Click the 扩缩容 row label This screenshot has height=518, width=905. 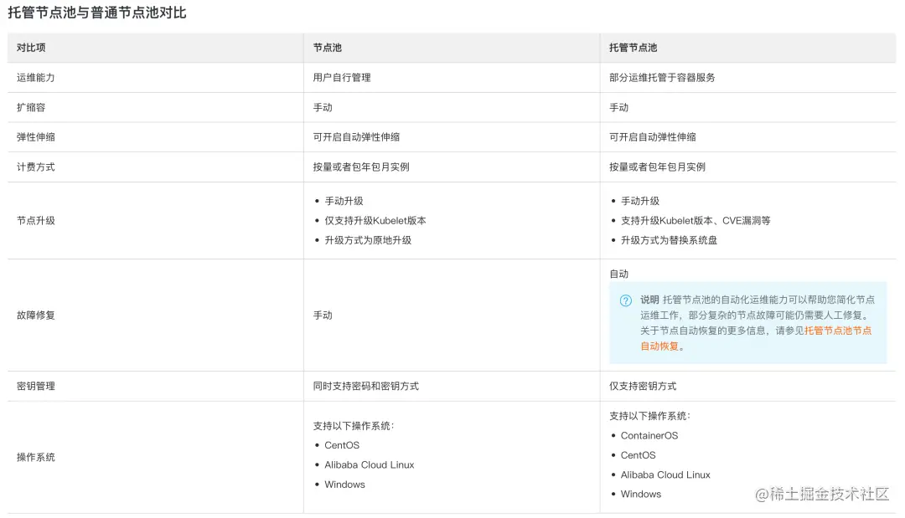click(31, 108)
